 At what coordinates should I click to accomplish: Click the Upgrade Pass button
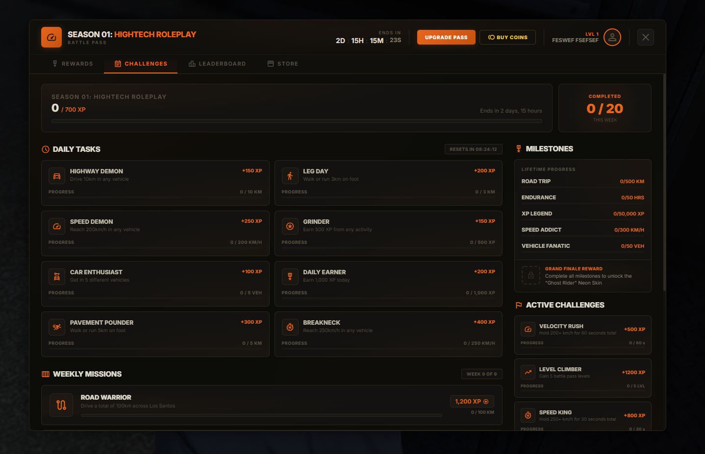pos(446,37)
